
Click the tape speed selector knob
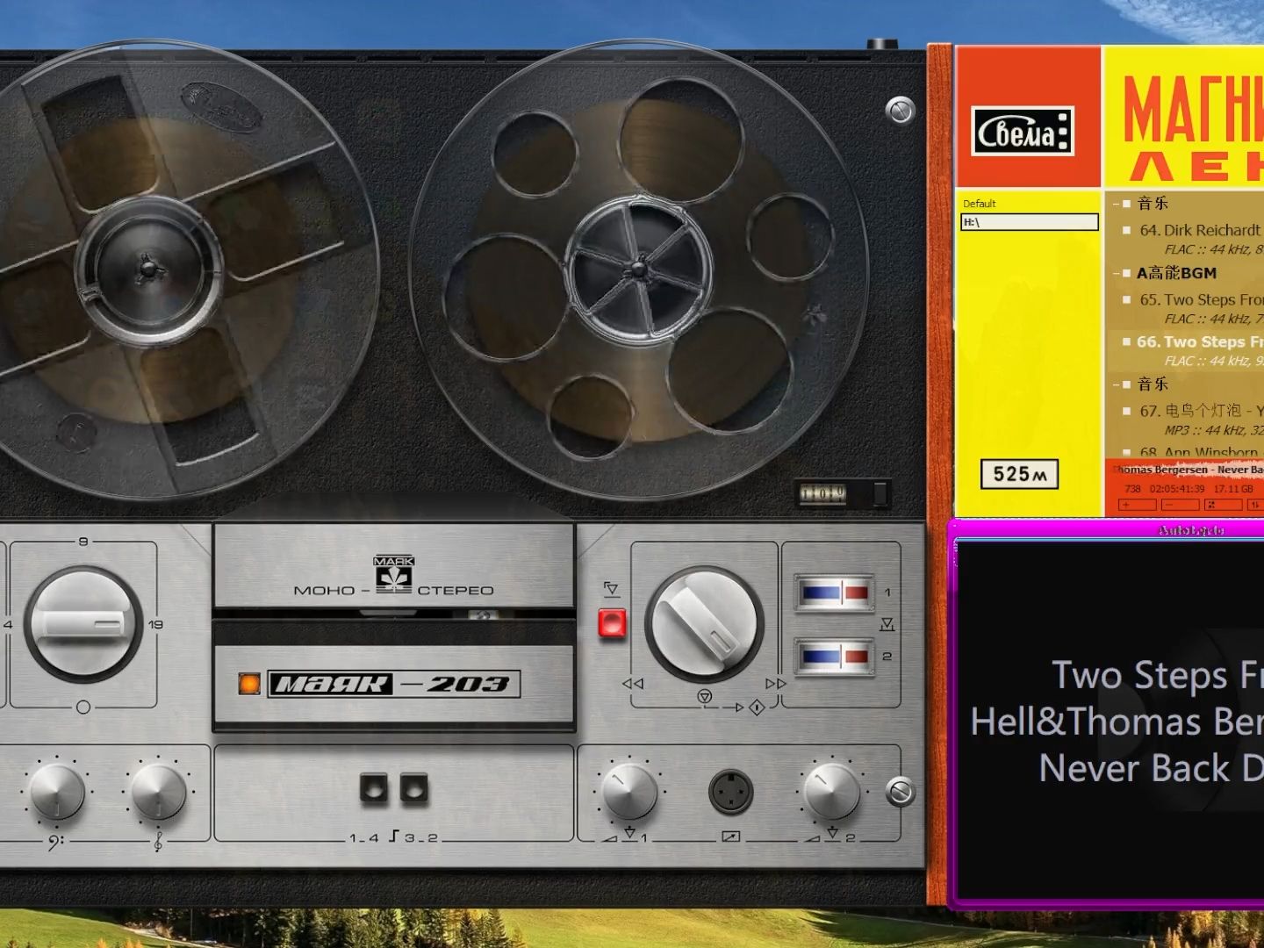click(x=83, y=624)
